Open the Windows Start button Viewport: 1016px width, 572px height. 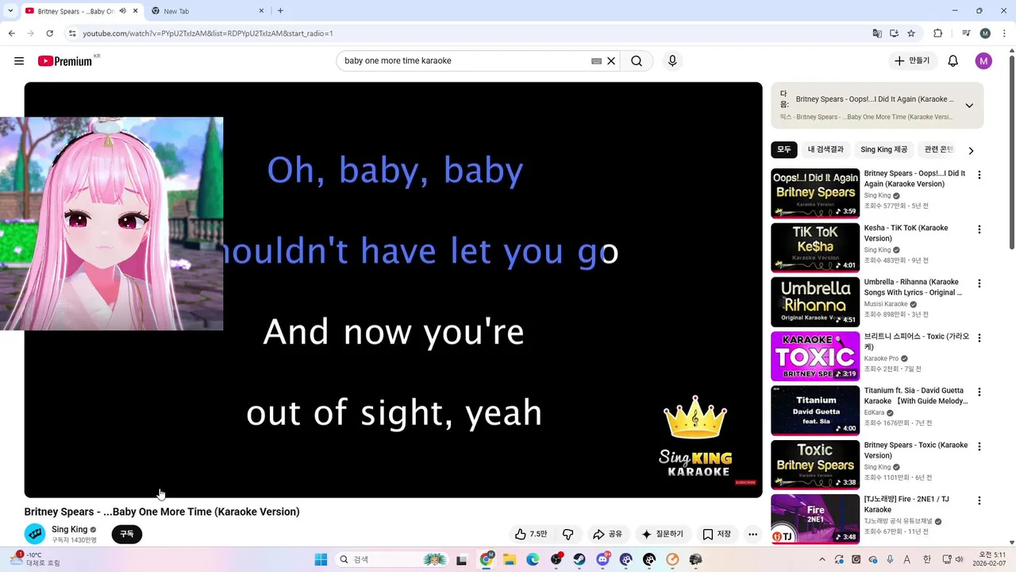coord(321,559)
